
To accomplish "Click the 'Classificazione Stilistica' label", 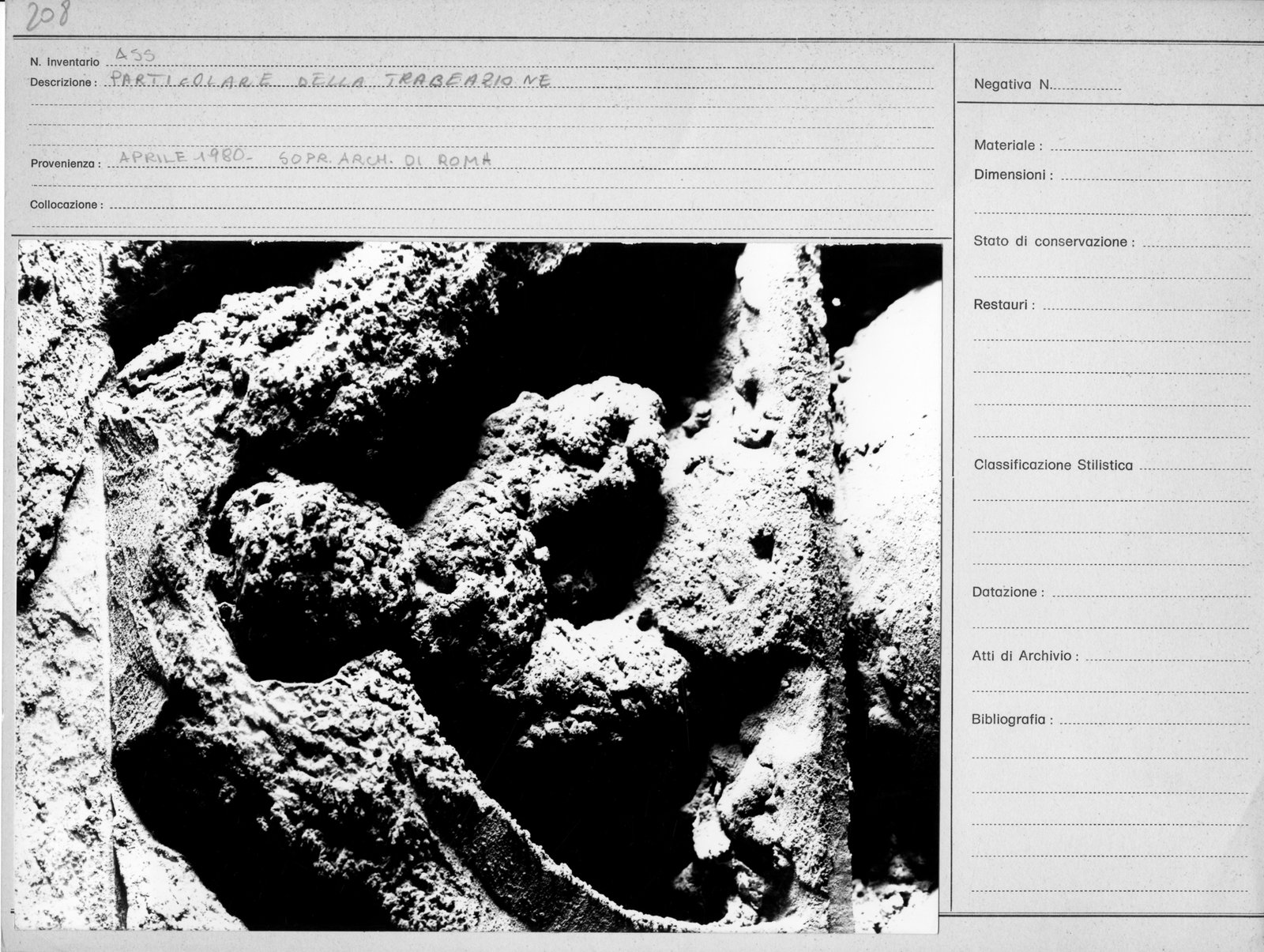I will tap(1053, 465).
